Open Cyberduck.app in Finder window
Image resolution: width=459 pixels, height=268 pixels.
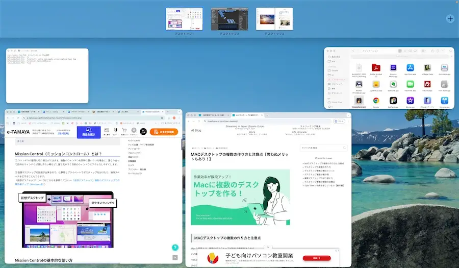376,84
